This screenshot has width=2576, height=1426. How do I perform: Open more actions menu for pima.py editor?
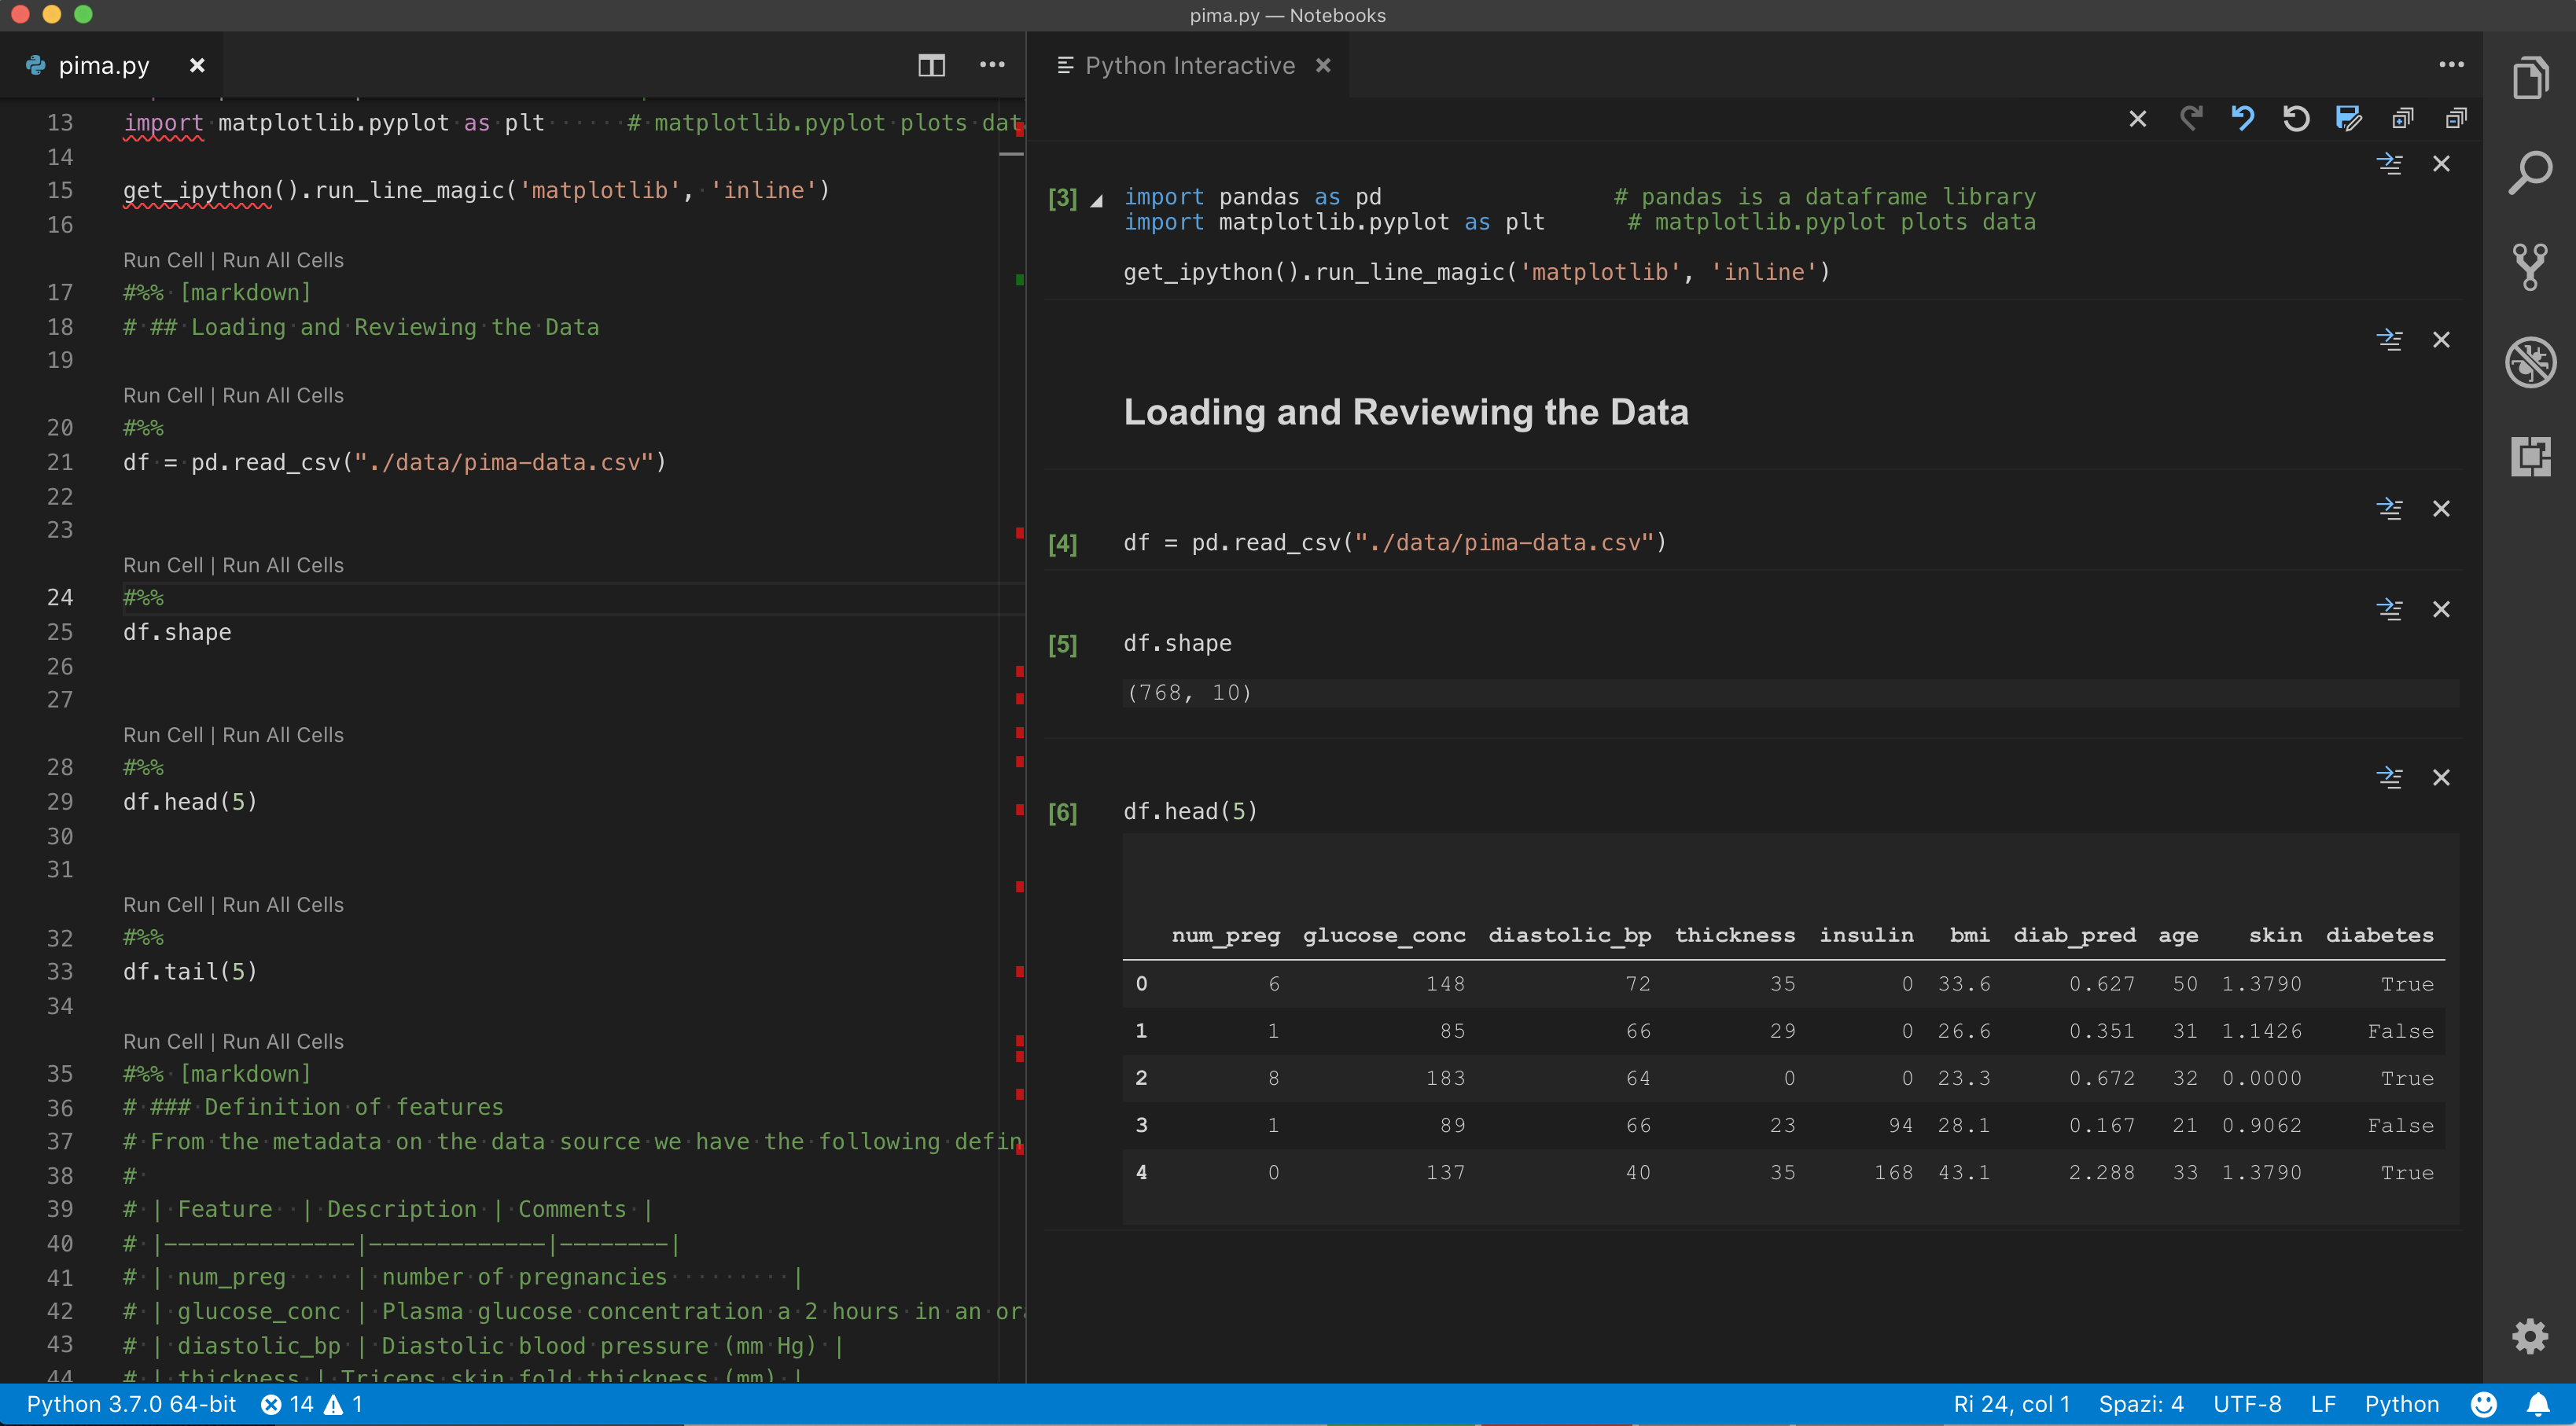(992, 66)
